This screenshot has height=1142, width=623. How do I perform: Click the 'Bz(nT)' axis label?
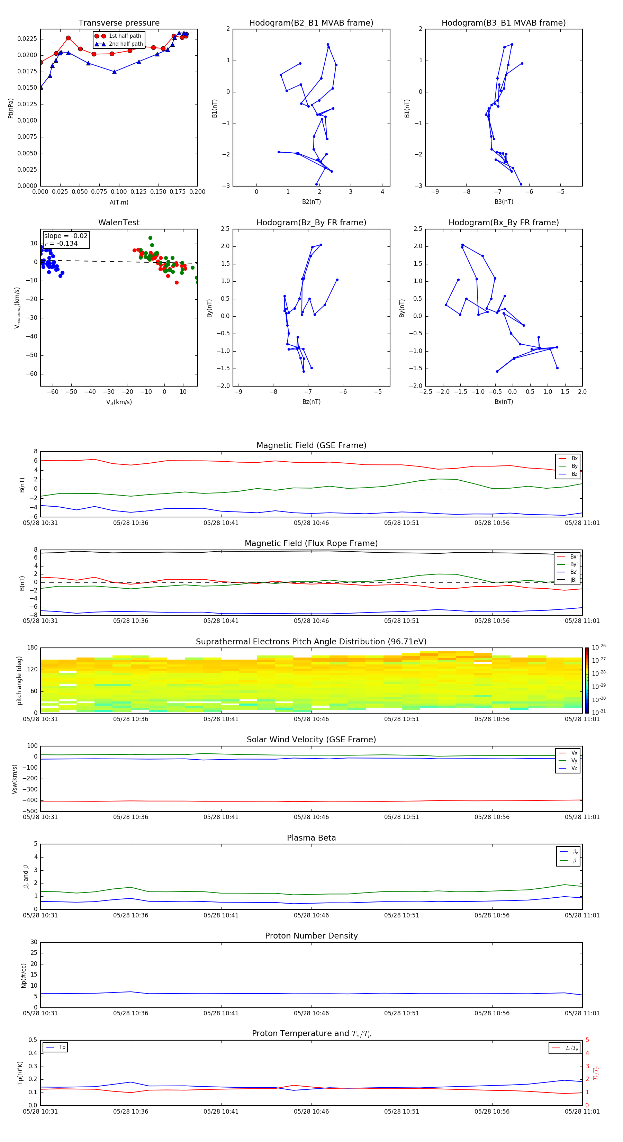click(311, 402)
